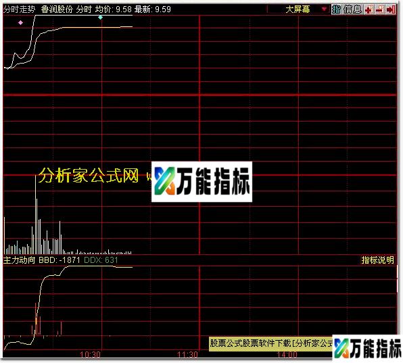Click the red arrow jump-to-end icon
The height and width of the screenshot is (363, 403).
390,9
